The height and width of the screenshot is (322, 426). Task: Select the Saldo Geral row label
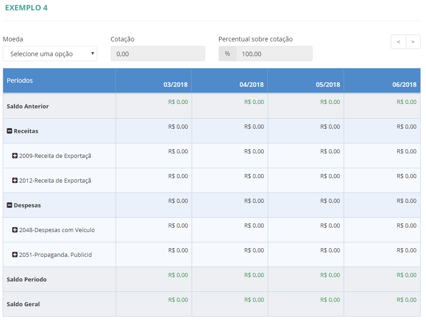click(x=23, y=304)
